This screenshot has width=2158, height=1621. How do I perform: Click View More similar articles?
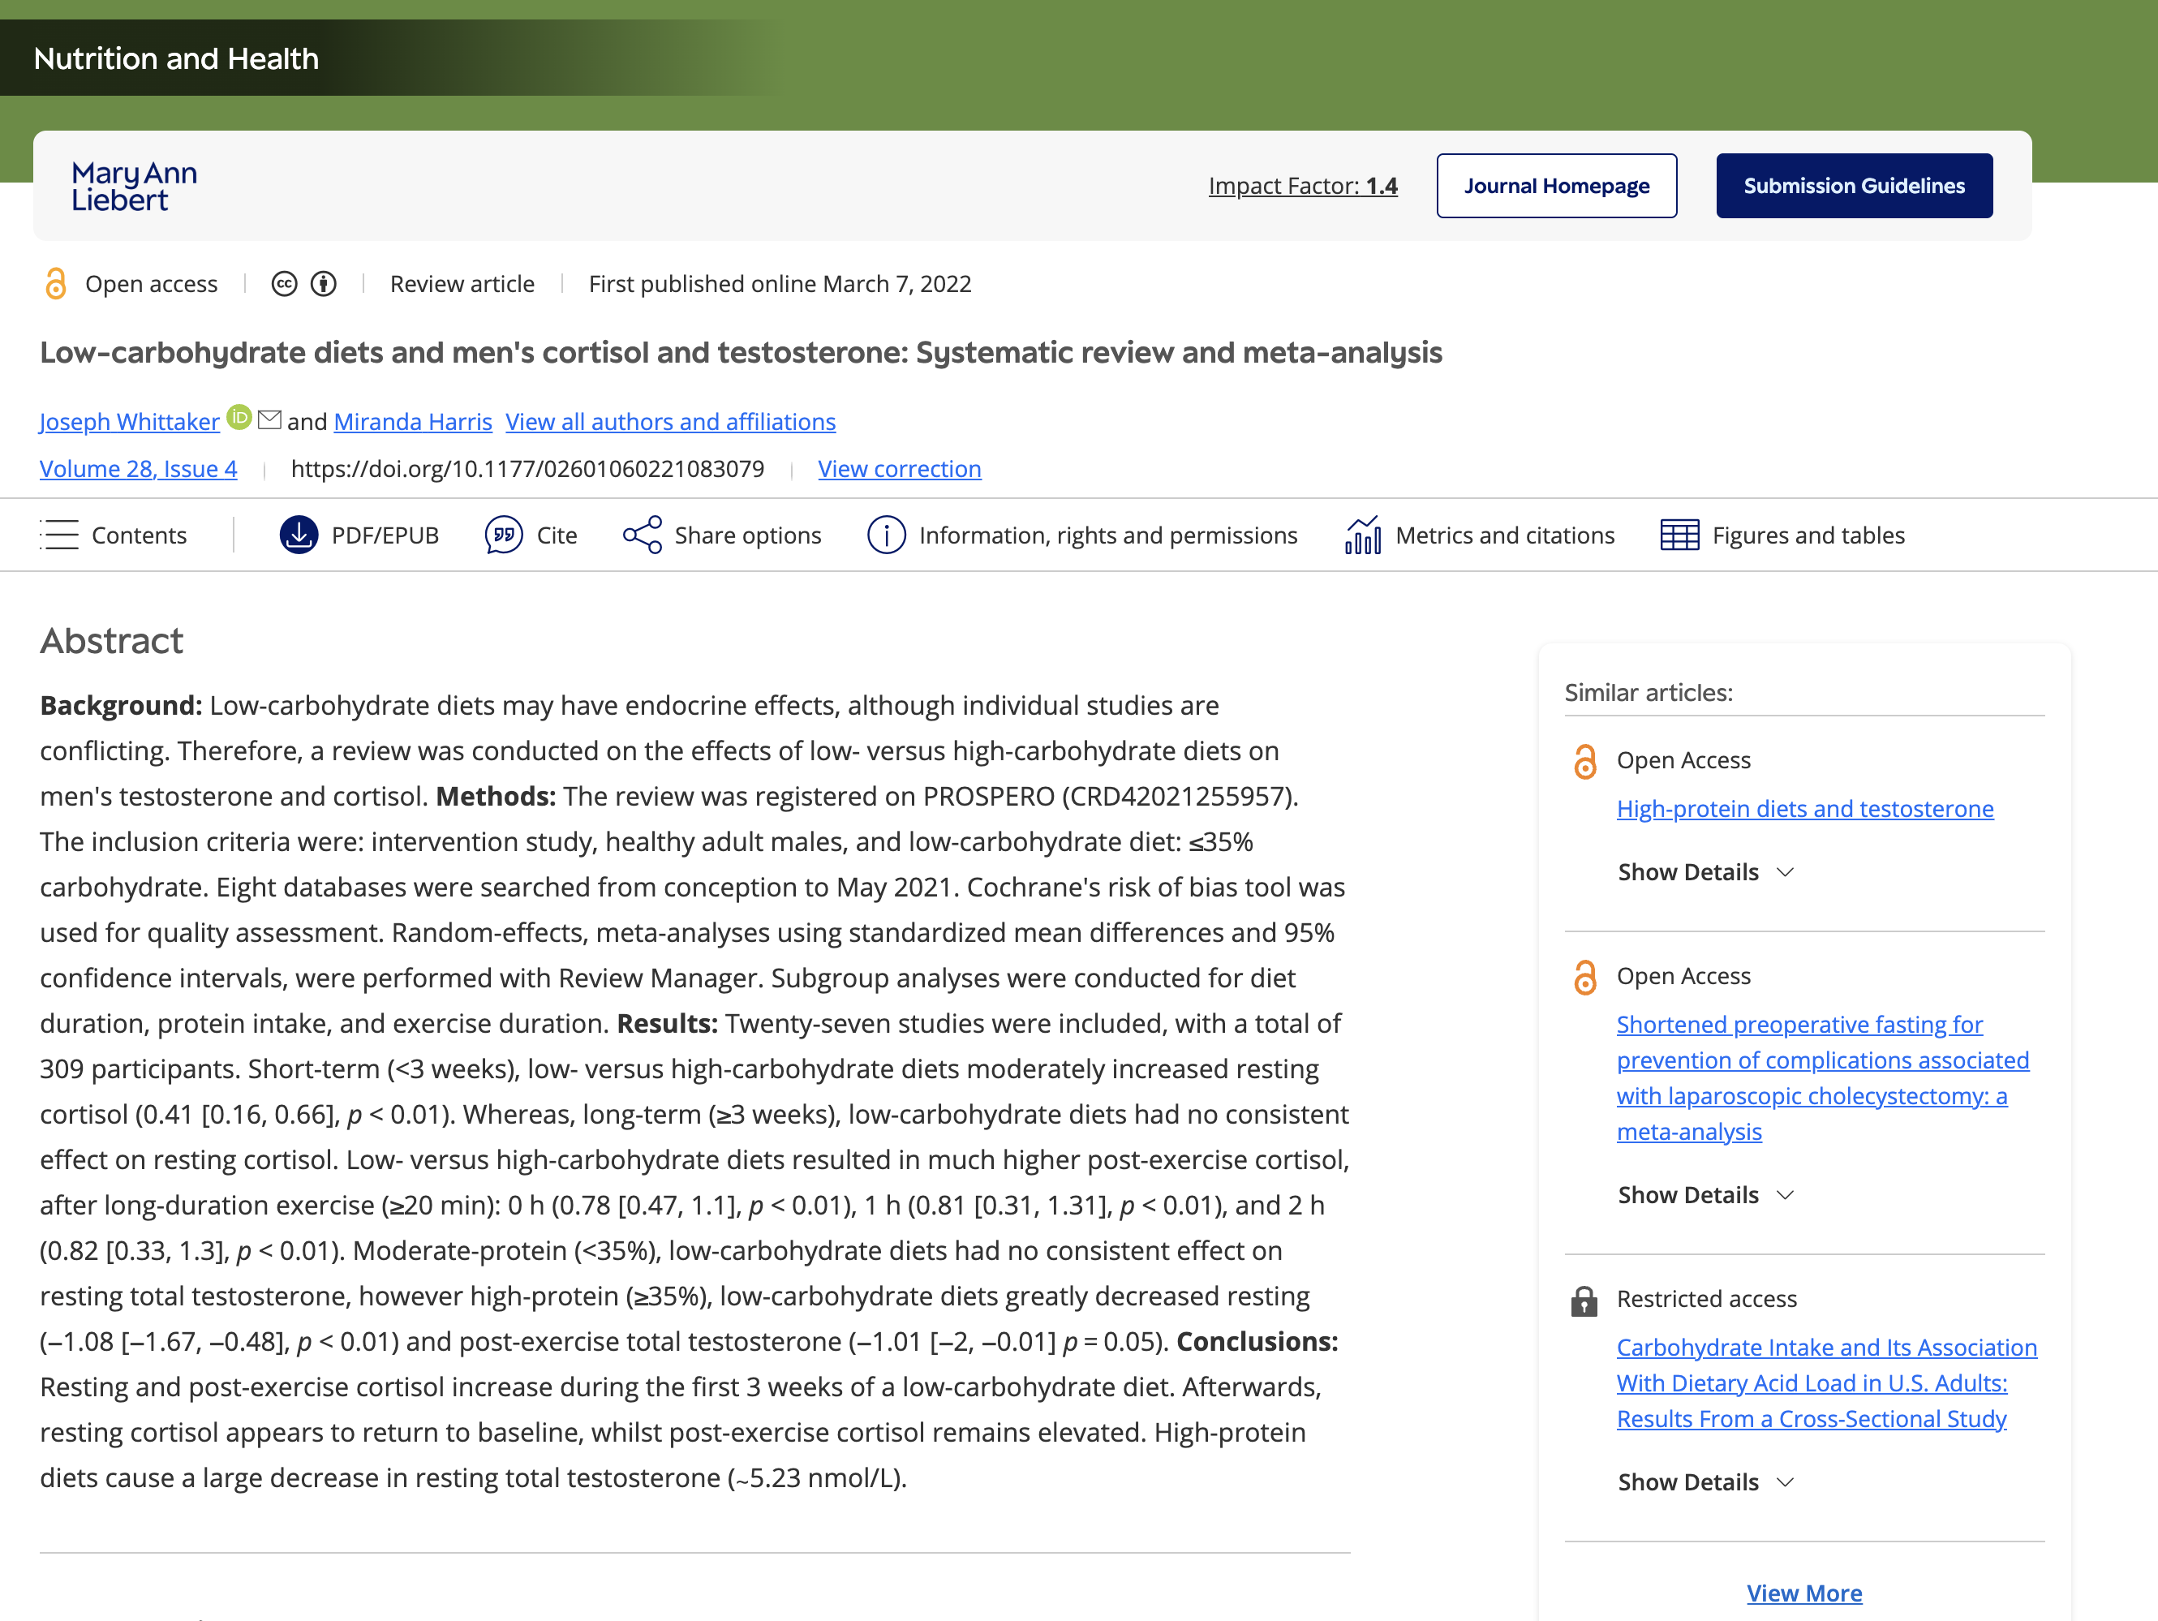point(1803,1593)
